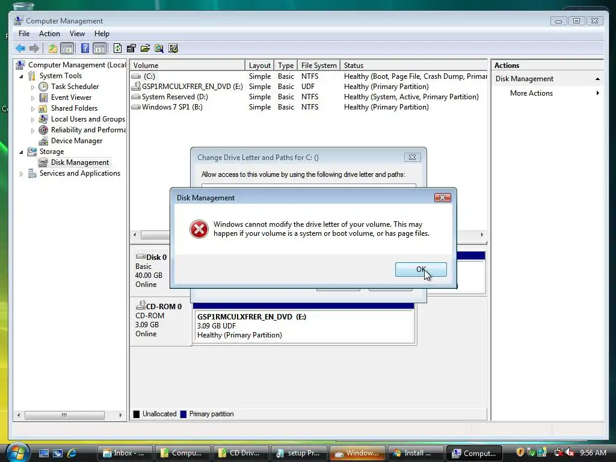The height and width of the screenshot is (462, 616).
Task: Open the View menu
Action: (x=77, y=34)
